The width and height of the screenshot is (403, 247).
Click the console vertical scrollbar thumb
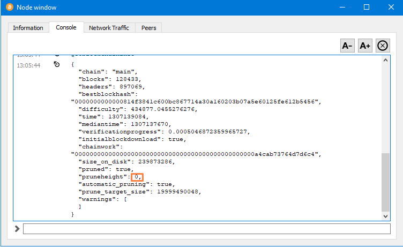385,182
